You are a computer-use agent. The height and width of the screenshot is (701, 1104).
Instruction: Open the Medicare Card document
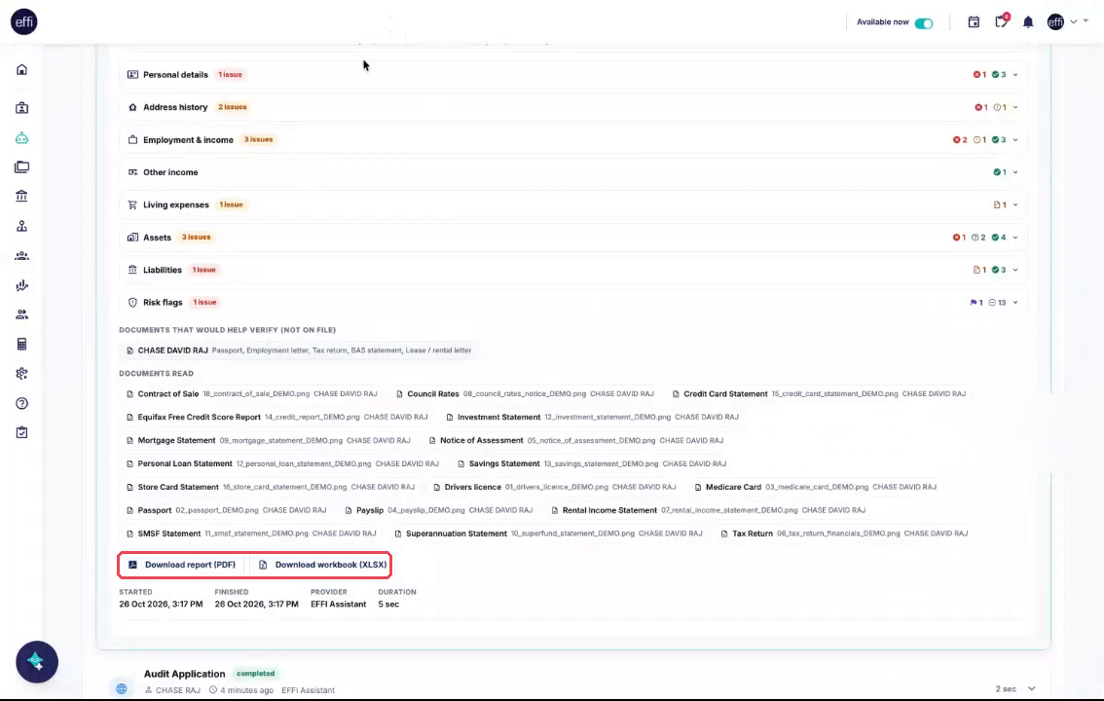816,487
